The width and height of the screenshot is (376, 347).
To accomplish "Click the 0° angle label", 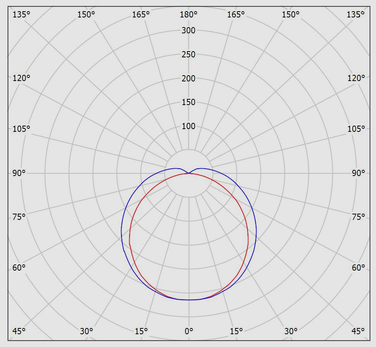I will 189,331.
